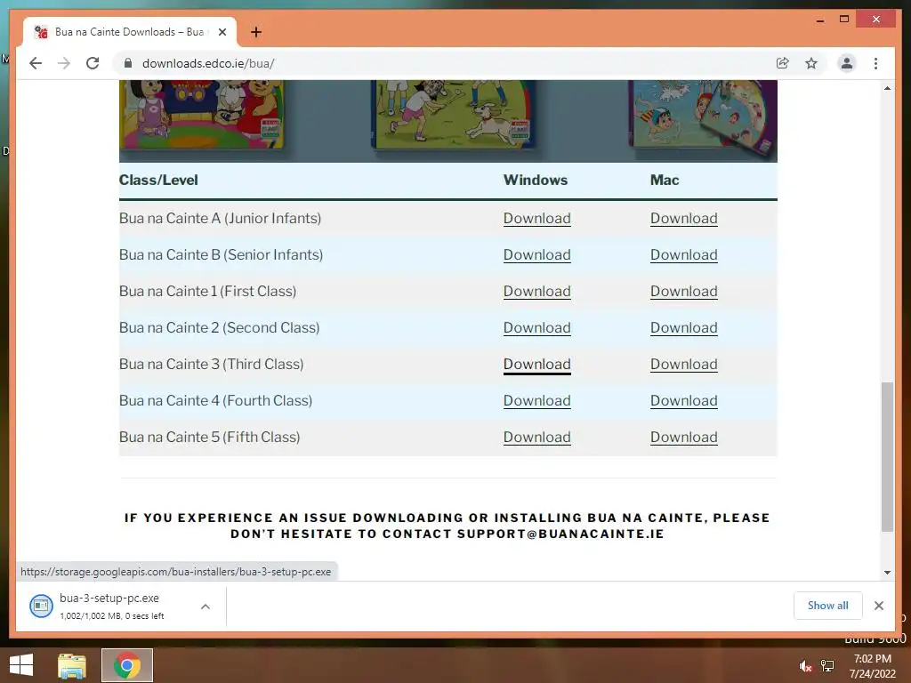Click the scrollbar down arrow
Screen dimensions: 911x683
coord(887,572)
